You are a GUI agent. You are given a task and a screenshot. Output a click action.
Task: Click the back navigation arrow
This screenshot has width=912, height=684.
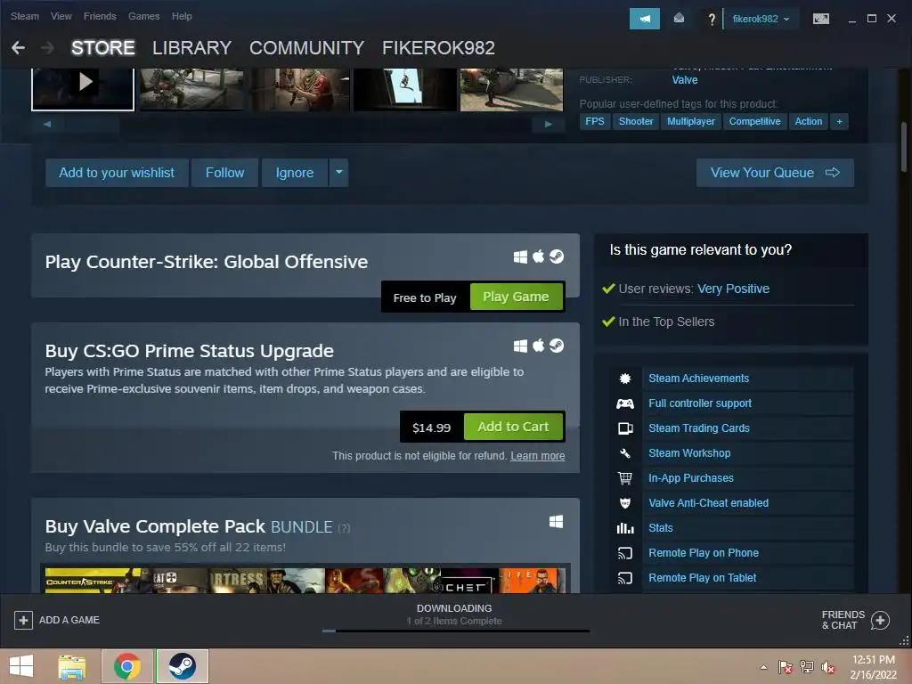coord(18,48)
